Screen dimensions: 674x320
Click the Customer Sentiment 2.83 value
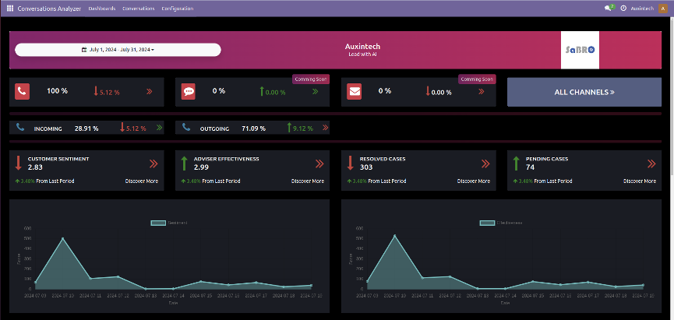[35, 167]
